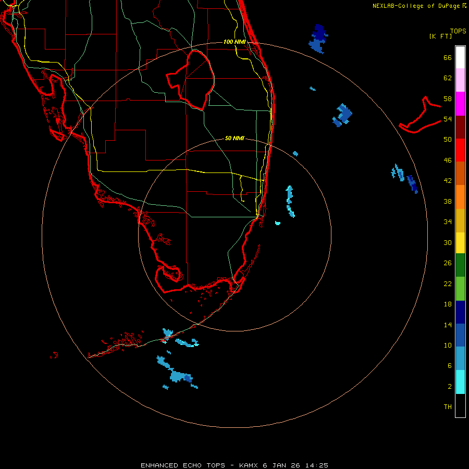This screenshot has height=469, width=469.
Task: Click the red Lake Okeechobee outline
Action: pyautogui.click(x=191, y=80)
